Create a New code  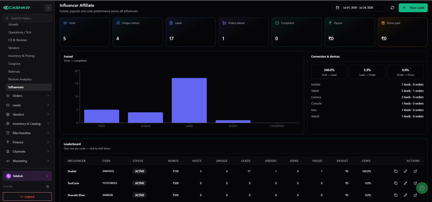coord(413,8)
